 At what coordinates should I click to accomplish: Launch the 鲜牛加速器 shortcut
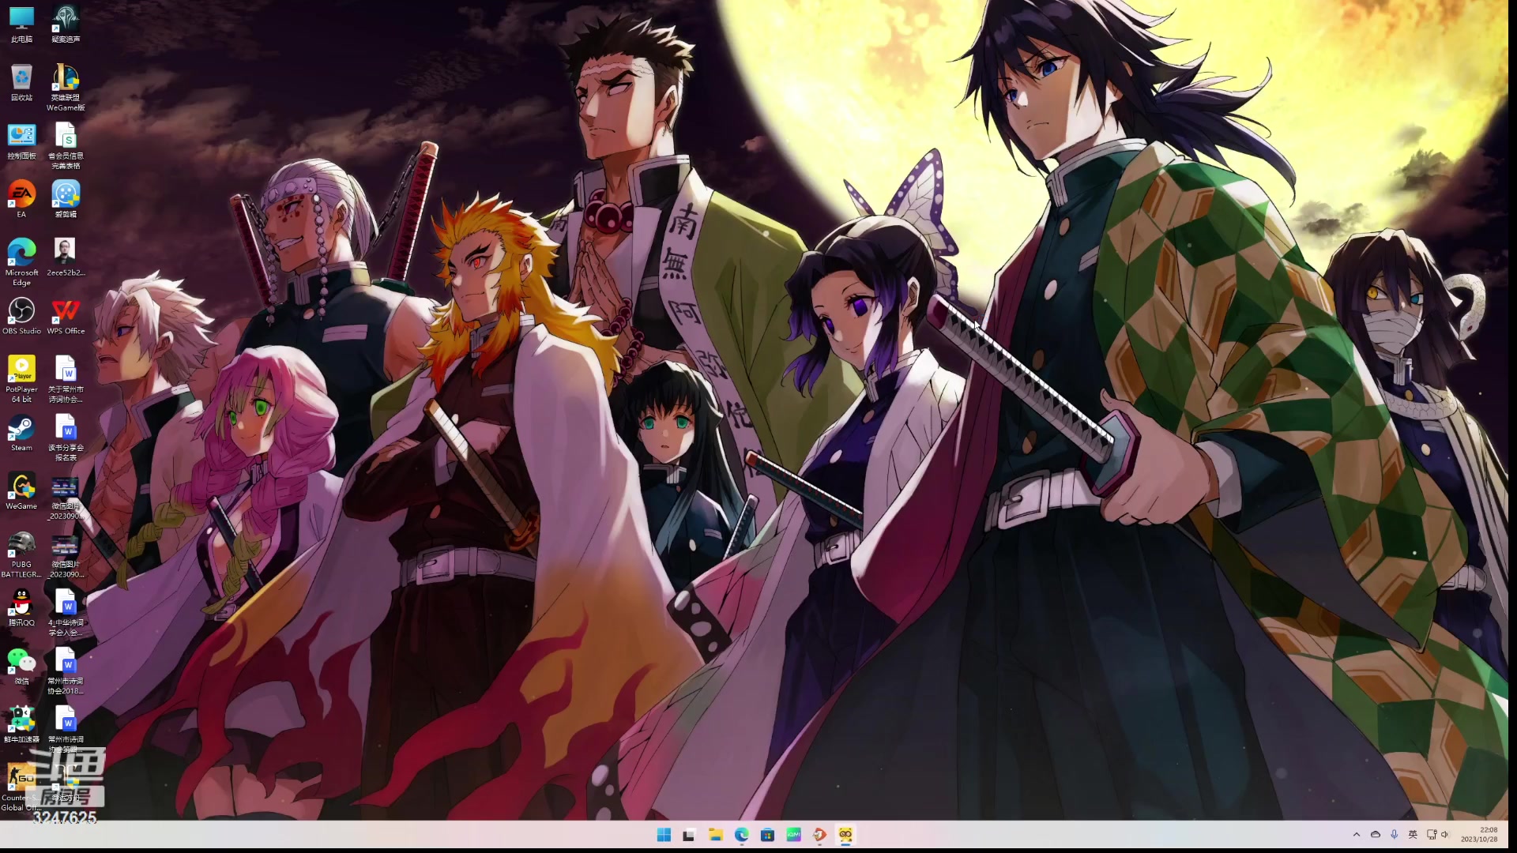(21, 725)
